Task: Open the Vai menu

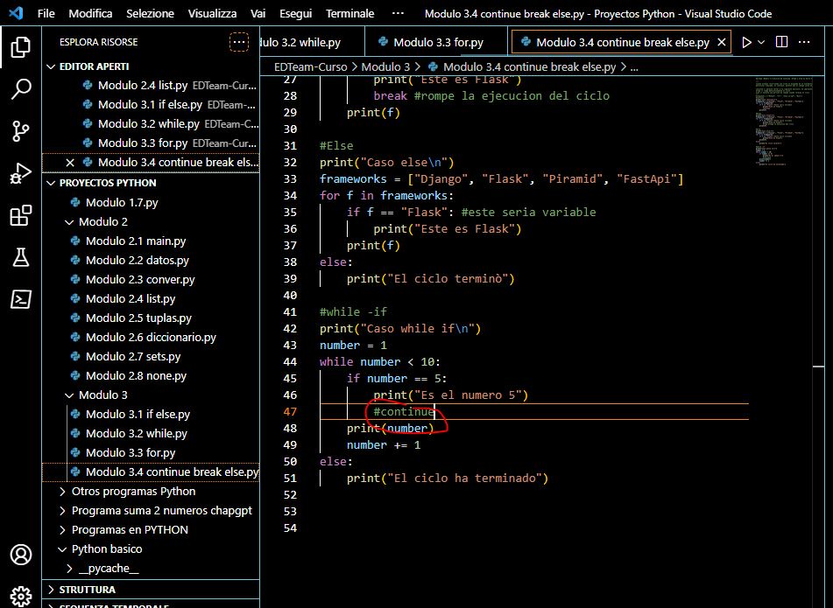Action: pyautogui.click(x=258, y=13)
